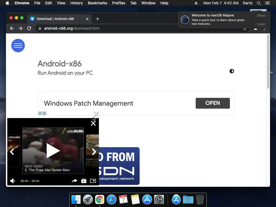Click the eject icon in menu bar
276x207 pixels.
196,3
